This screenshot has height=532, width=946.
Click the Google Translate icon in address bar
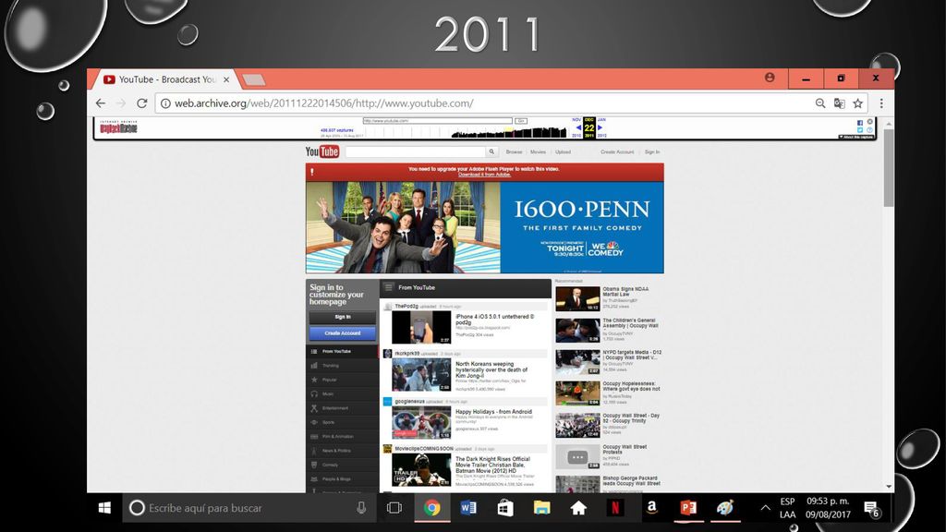[x=839, y=103]
